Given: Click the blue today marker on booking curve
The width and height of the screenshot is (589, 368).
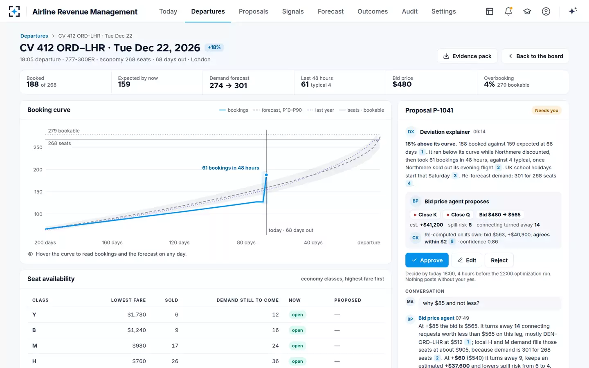Looking at the screenshot, I should pyautogui.click(x=266, y=175).
